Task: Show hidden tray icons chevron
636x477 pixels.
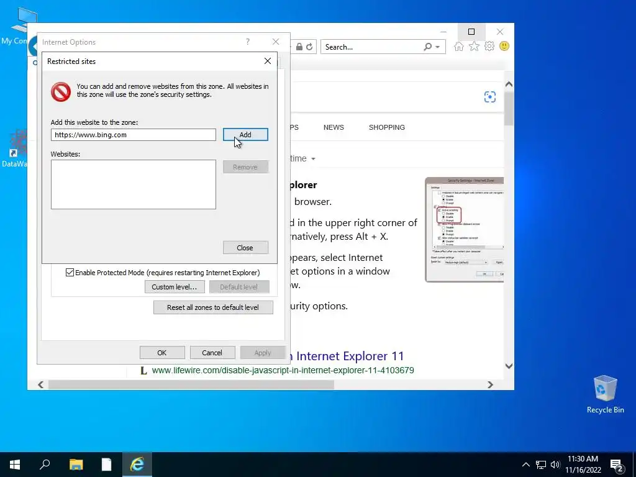Action: tap(525, 465)
